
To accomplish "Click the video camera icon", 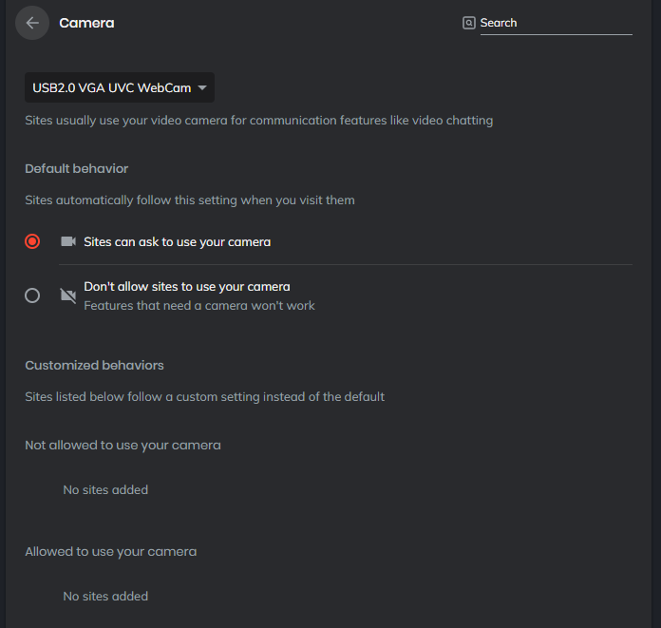I will 67,241.
